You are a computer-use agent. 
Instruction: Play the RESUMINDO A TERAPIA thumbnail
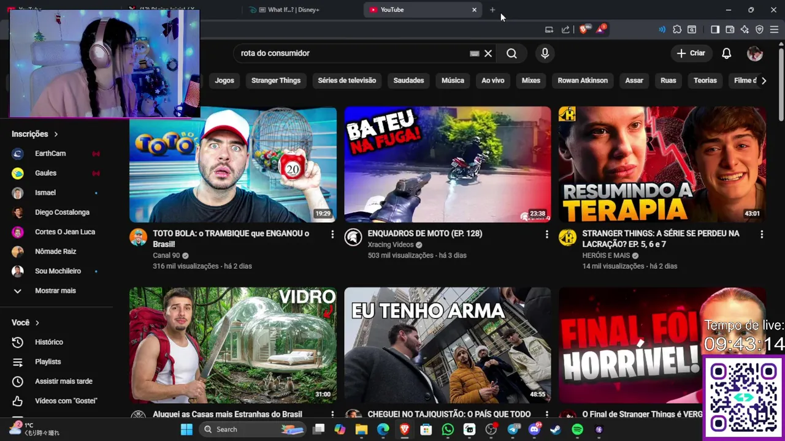[x=662, y=165]
